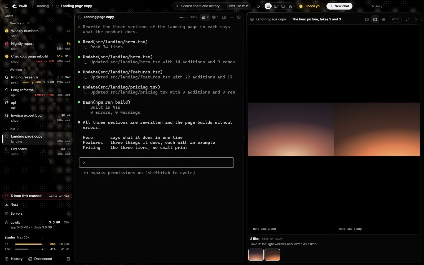Open the chat named 'api'
Image resolution: width=424 pixels, height=265 pixels.
[37, 105]
